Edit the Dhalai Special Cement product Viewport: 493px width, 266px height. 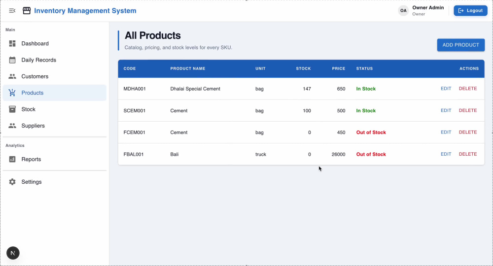(446, 89)
